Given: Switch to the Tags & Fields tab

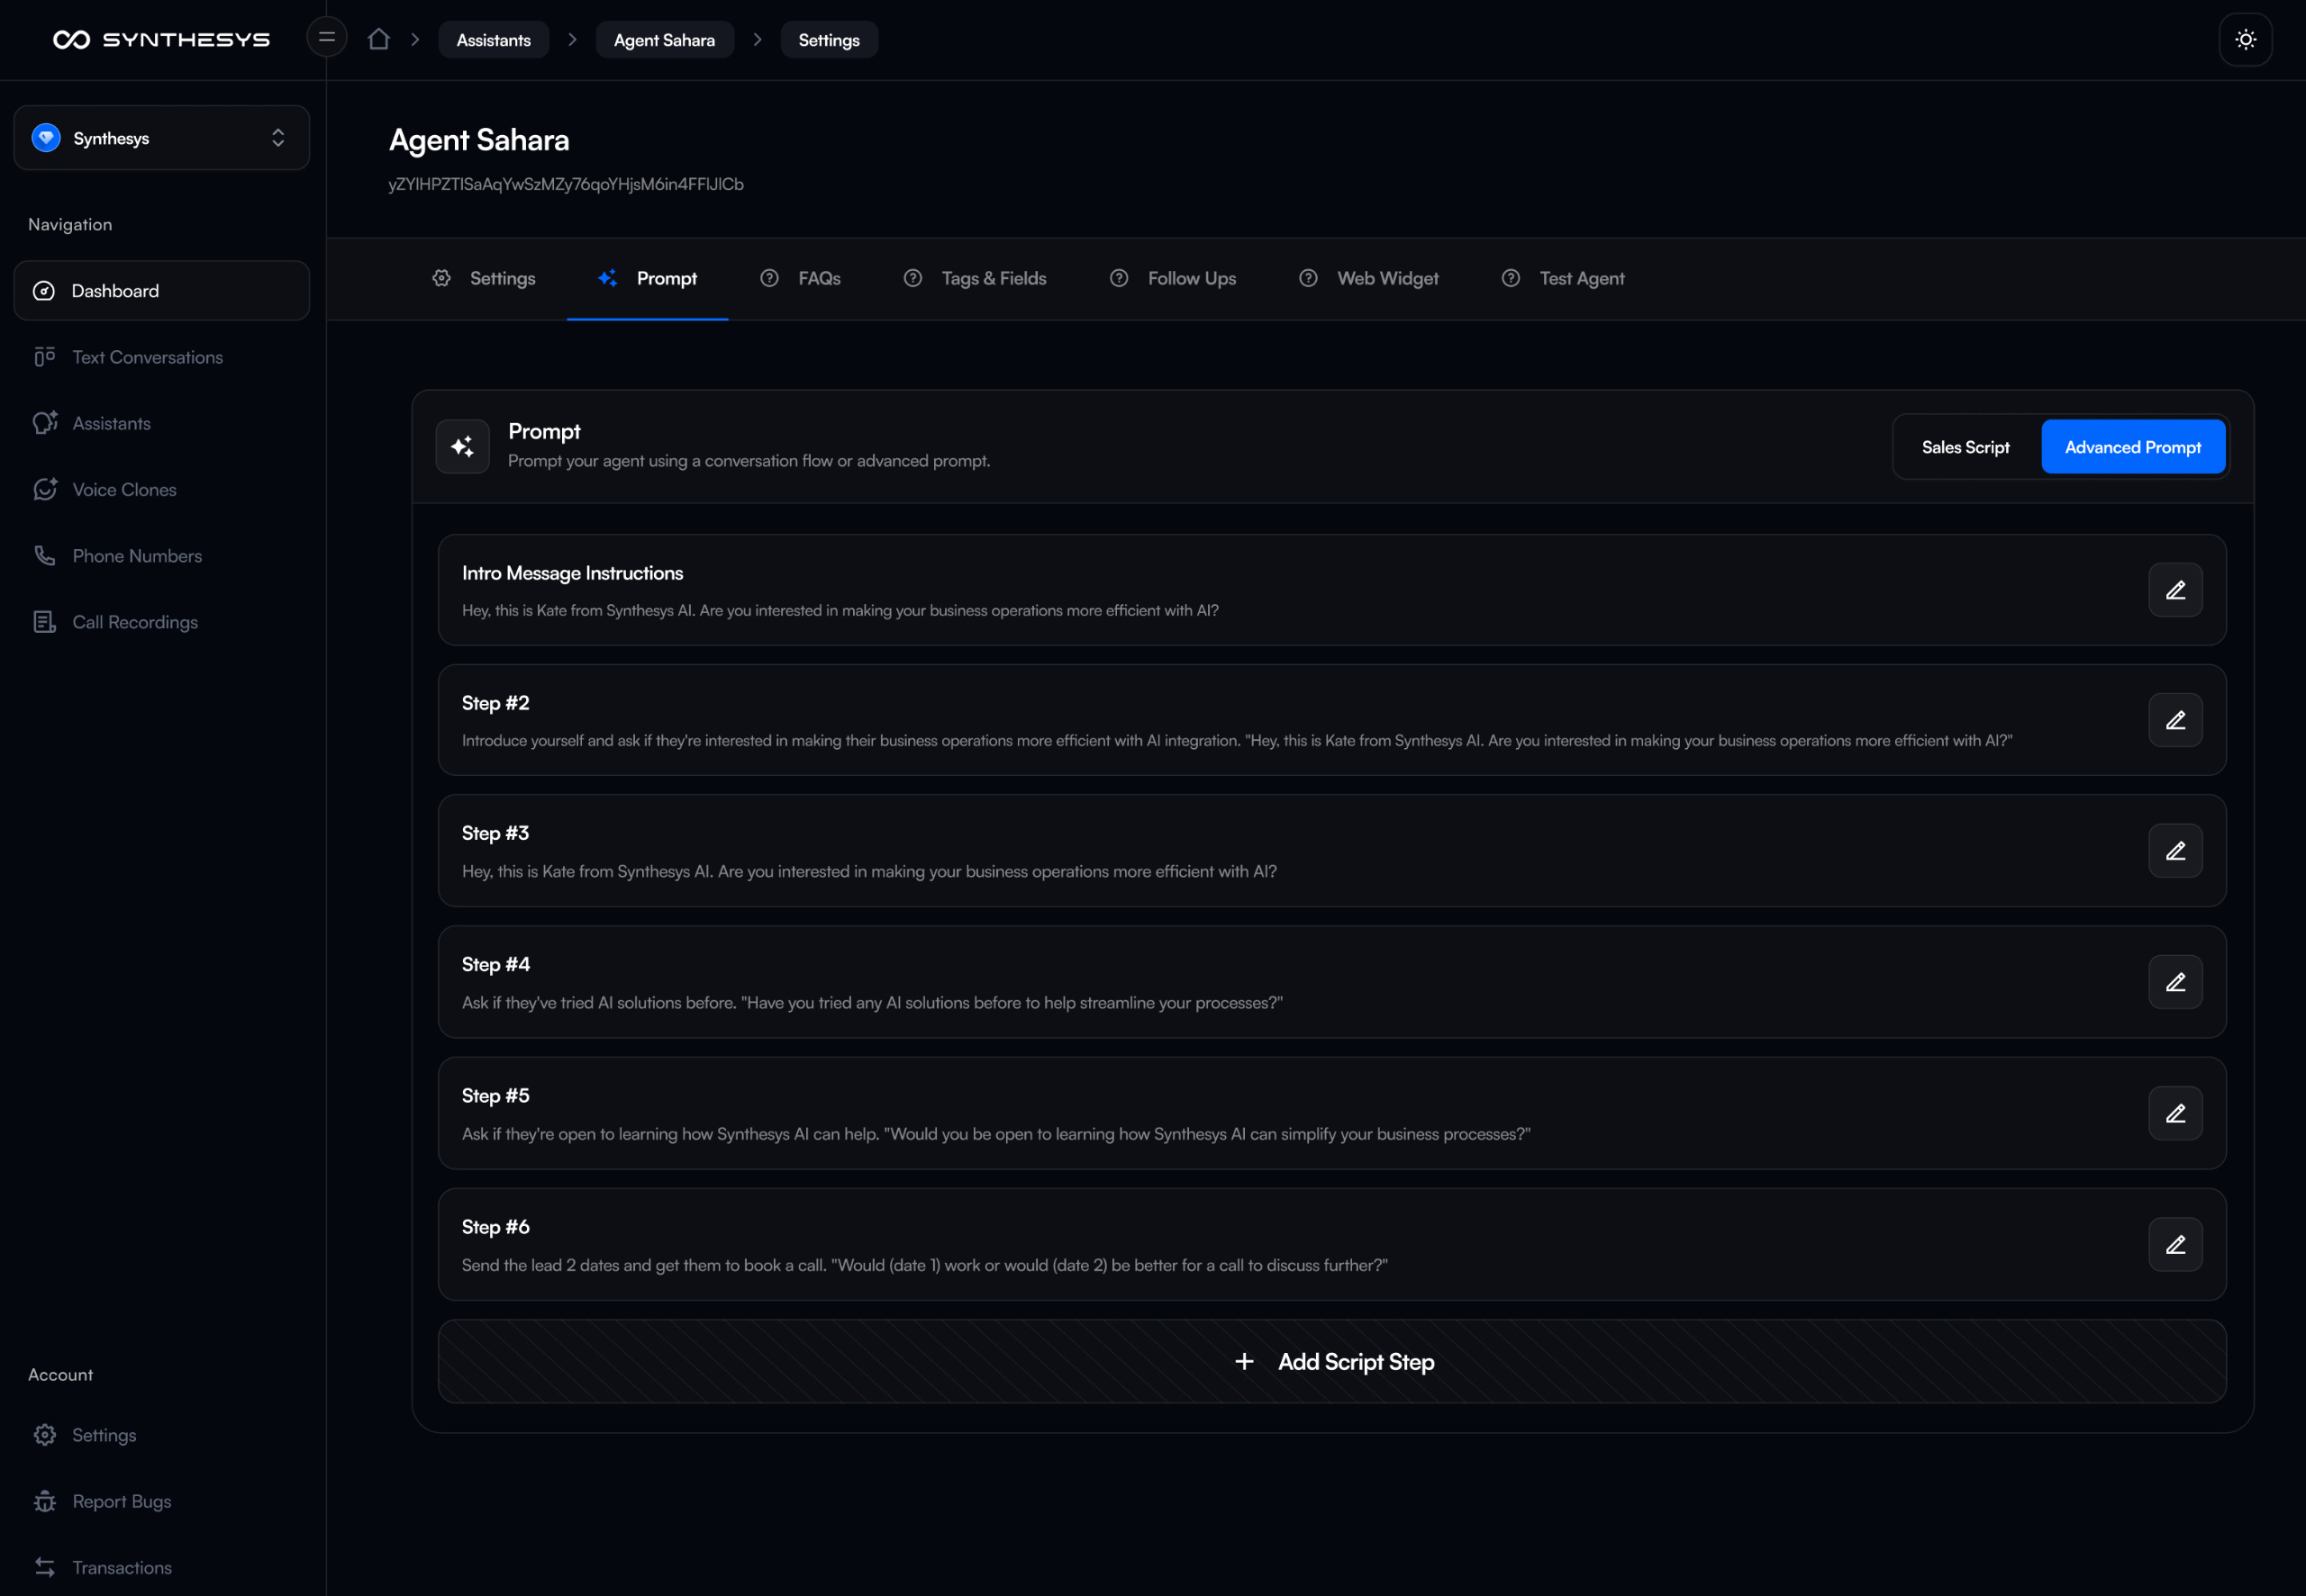Looking at the screenshot, I should (x=975, y=279).
